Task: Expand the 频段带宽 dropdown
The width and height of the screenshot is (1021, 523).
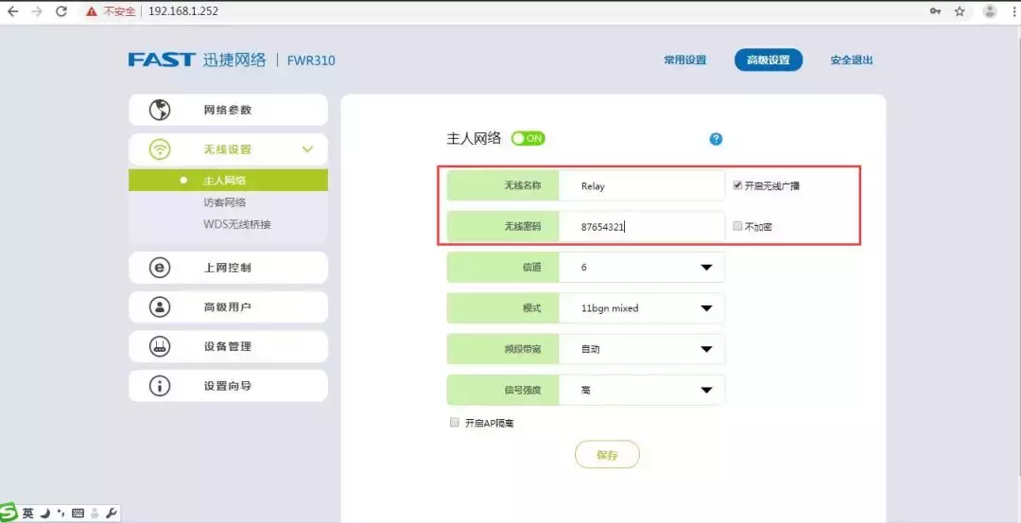Action: pyautogui.click(x=705, y=349)
